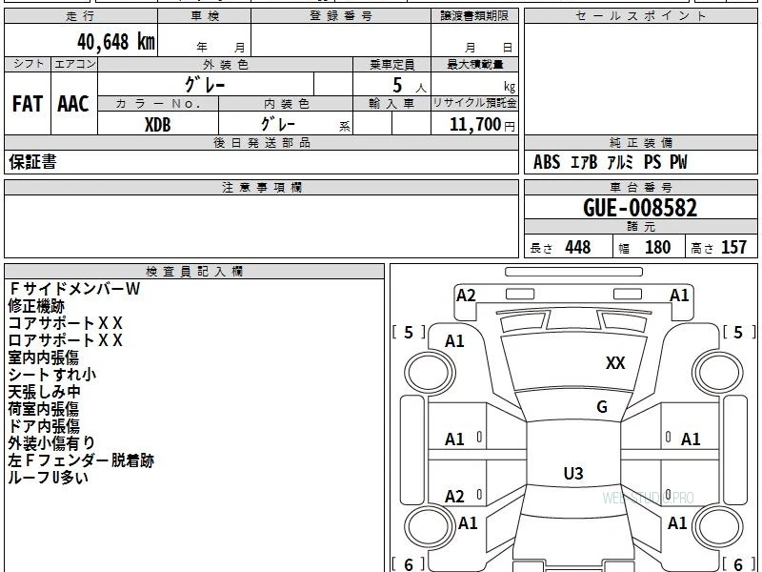Click the 内装色 label

[x=286, y=104]
